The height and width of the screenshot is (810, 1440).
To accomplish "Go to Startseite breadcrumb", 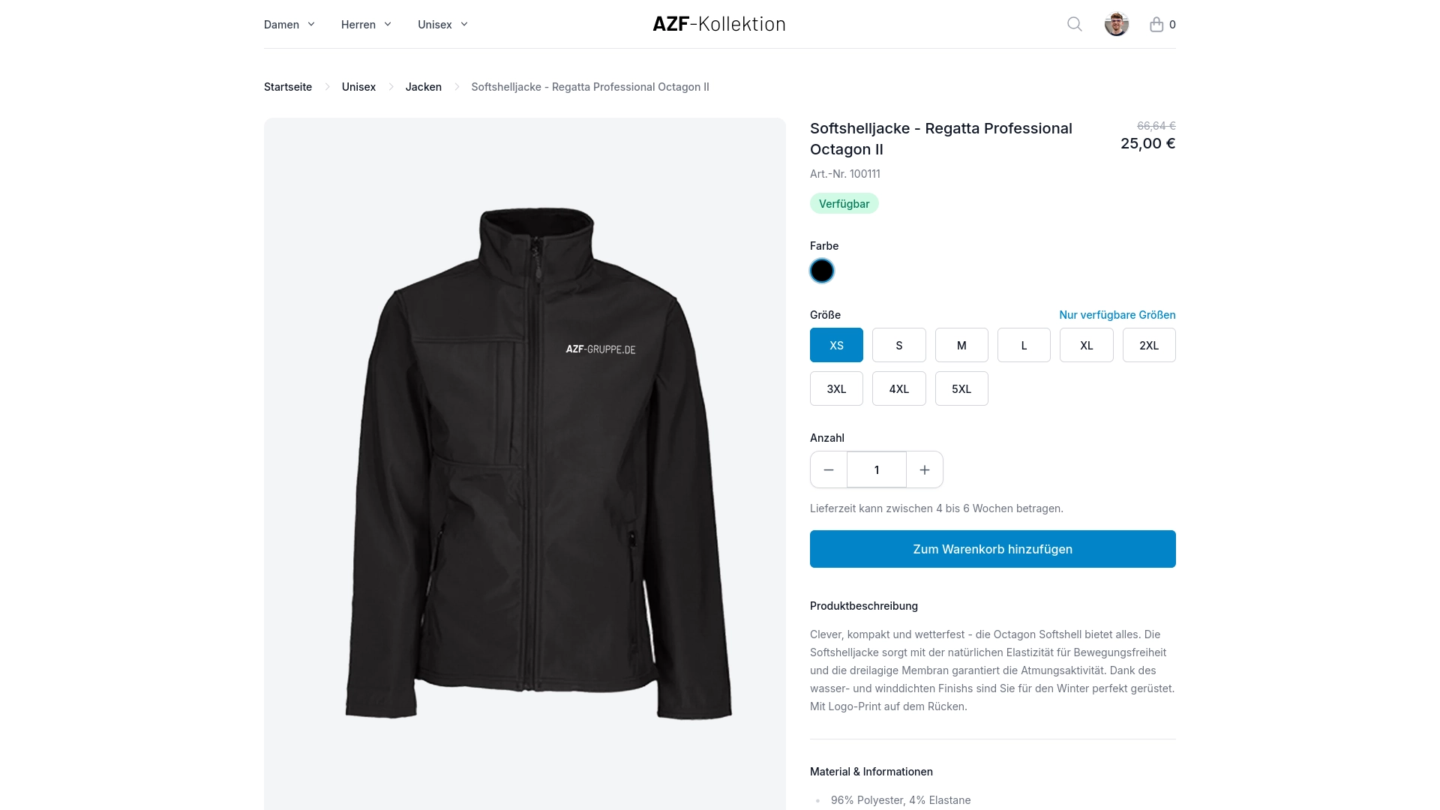I will pyautogui.click(x=288, y=87).
